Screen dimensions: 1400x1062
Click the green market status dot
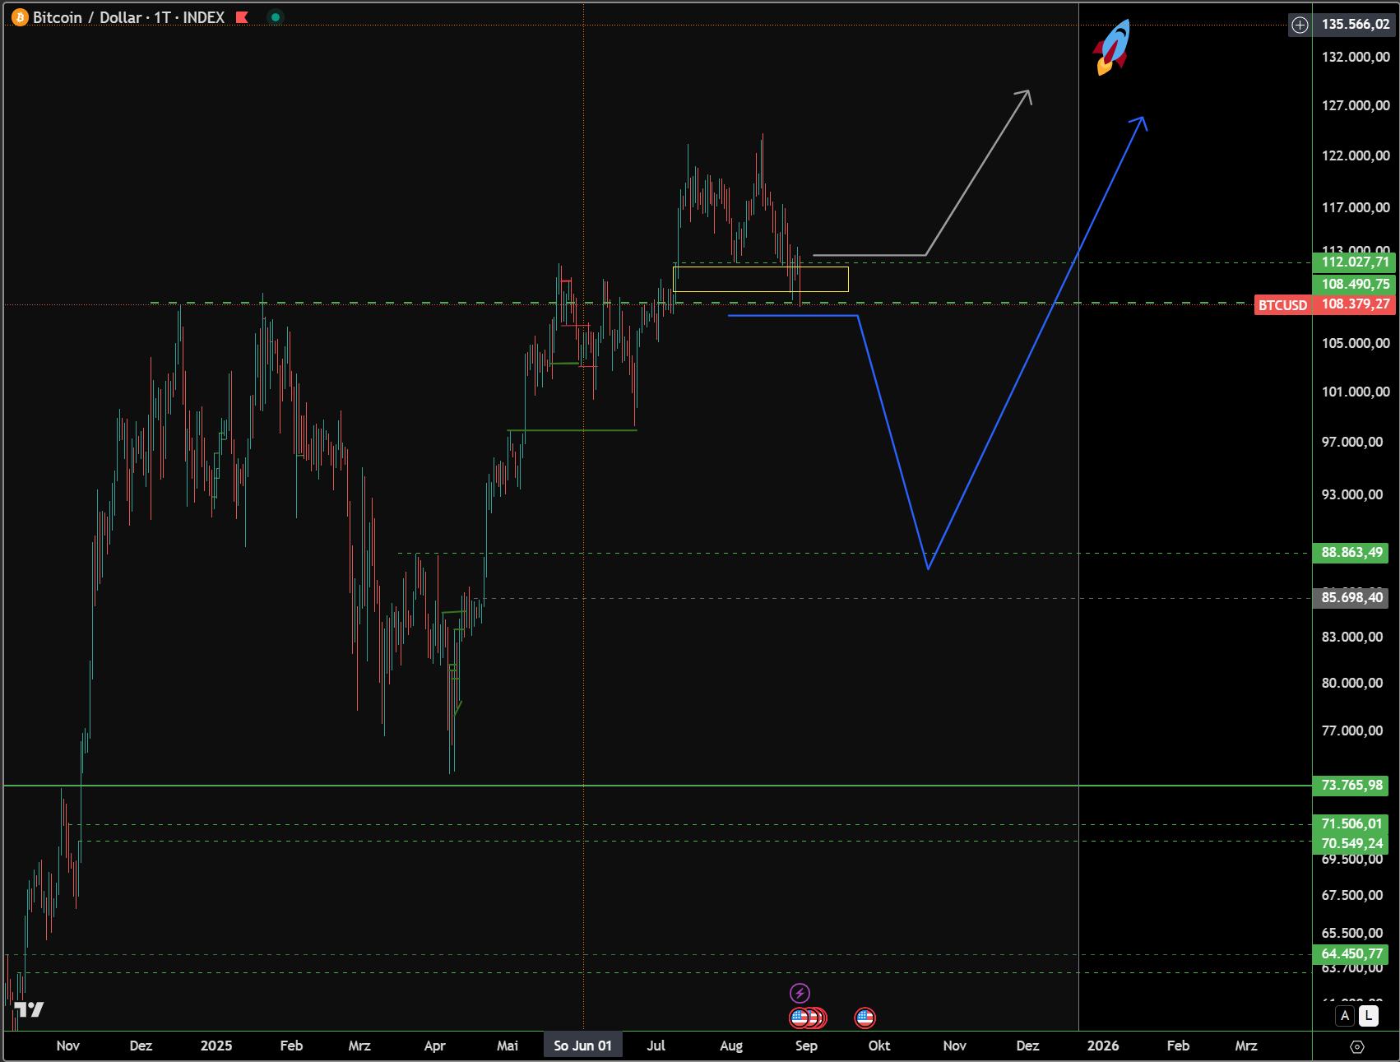tap(276, 17)
